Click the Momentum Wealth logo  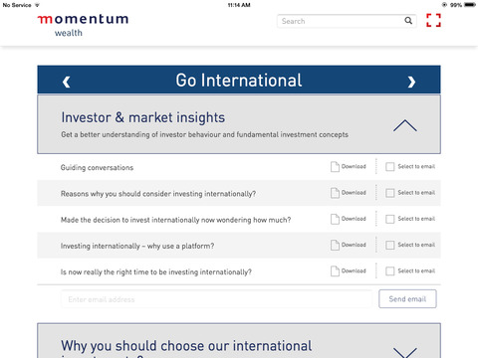pos(83,25)
